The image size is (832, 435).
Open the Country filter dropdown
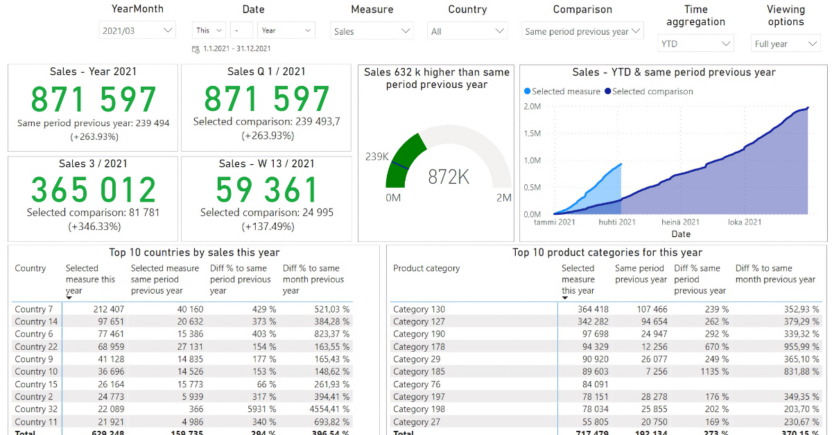click(467, 31)
